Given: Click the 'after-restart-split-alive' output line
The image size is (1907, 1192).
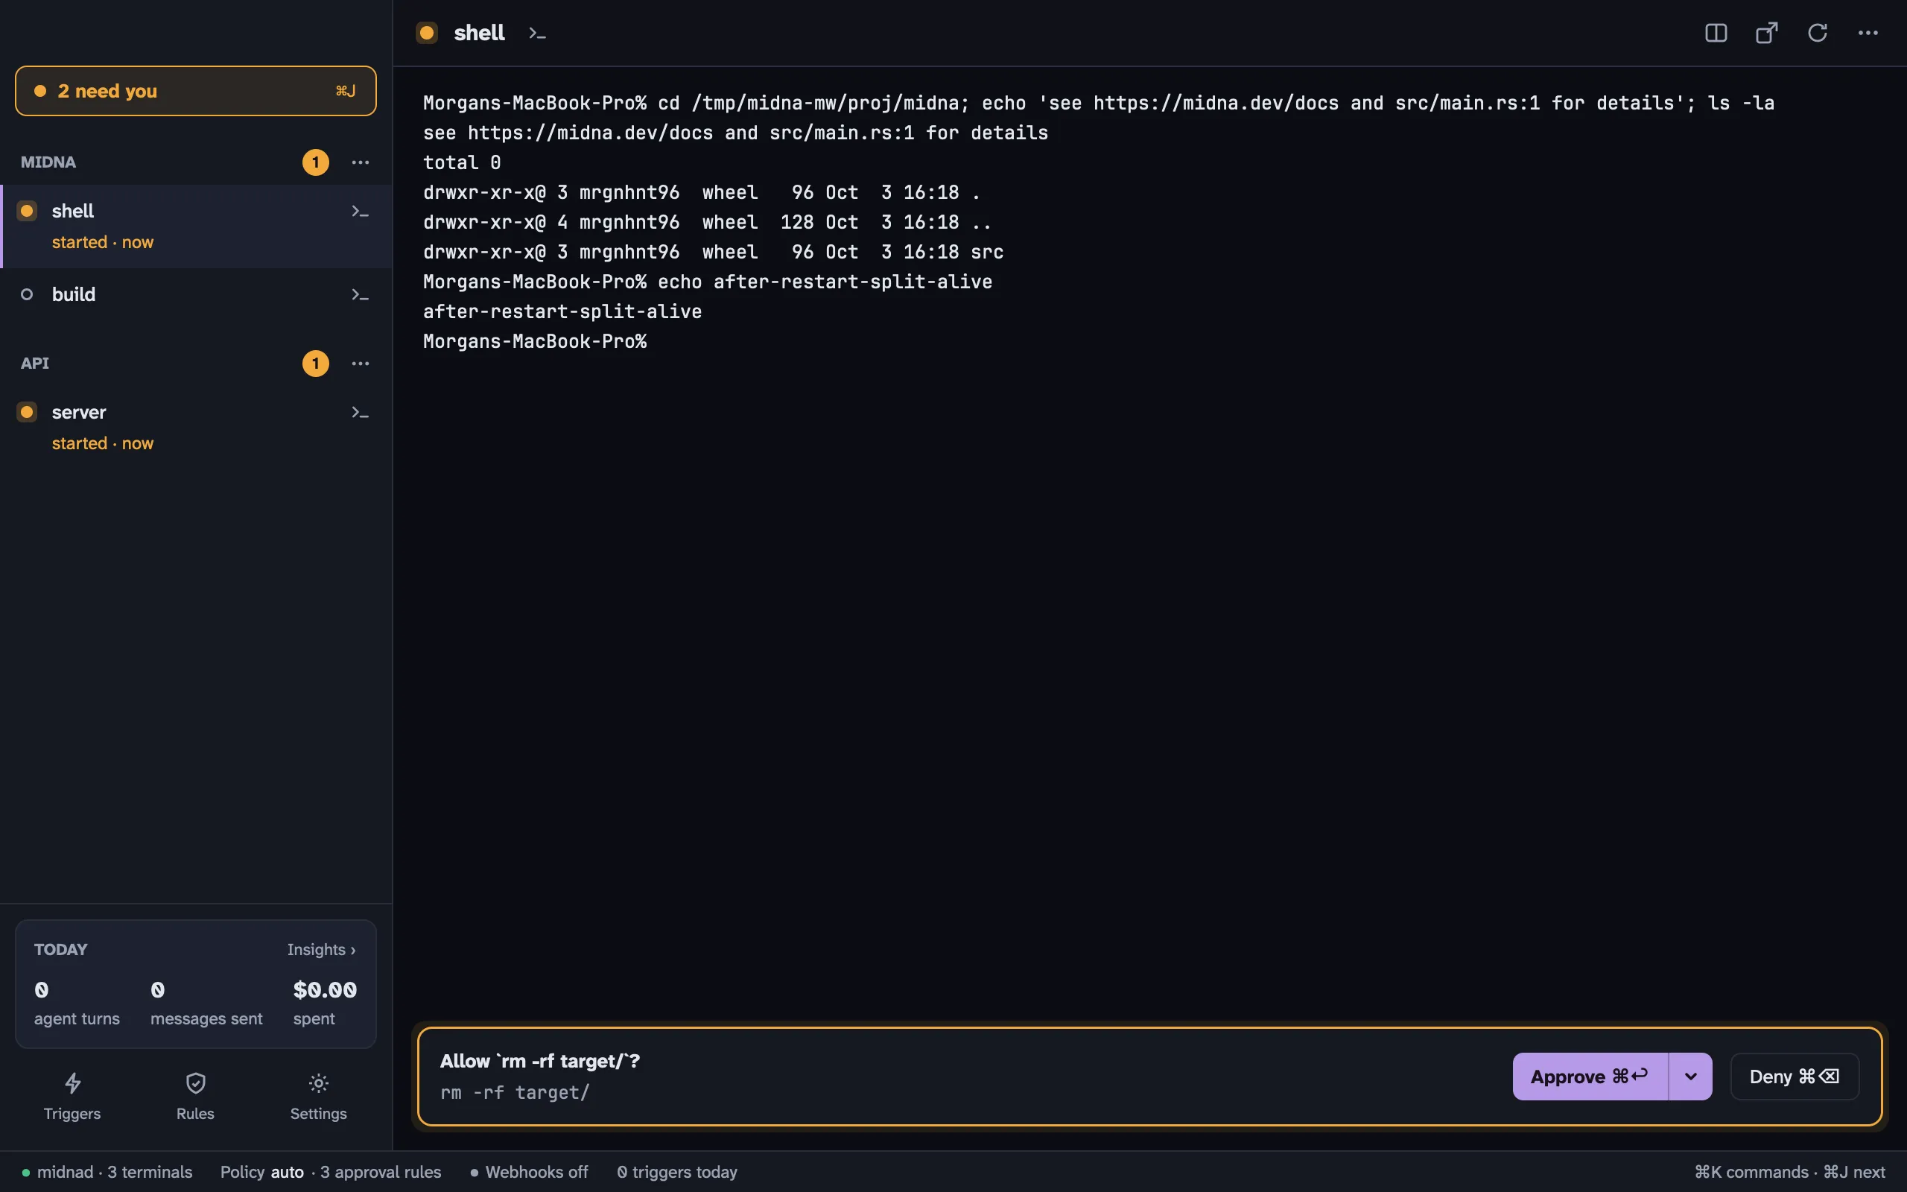Looking at the screenshot, I should pyautogui.click(x=562, y=312).
